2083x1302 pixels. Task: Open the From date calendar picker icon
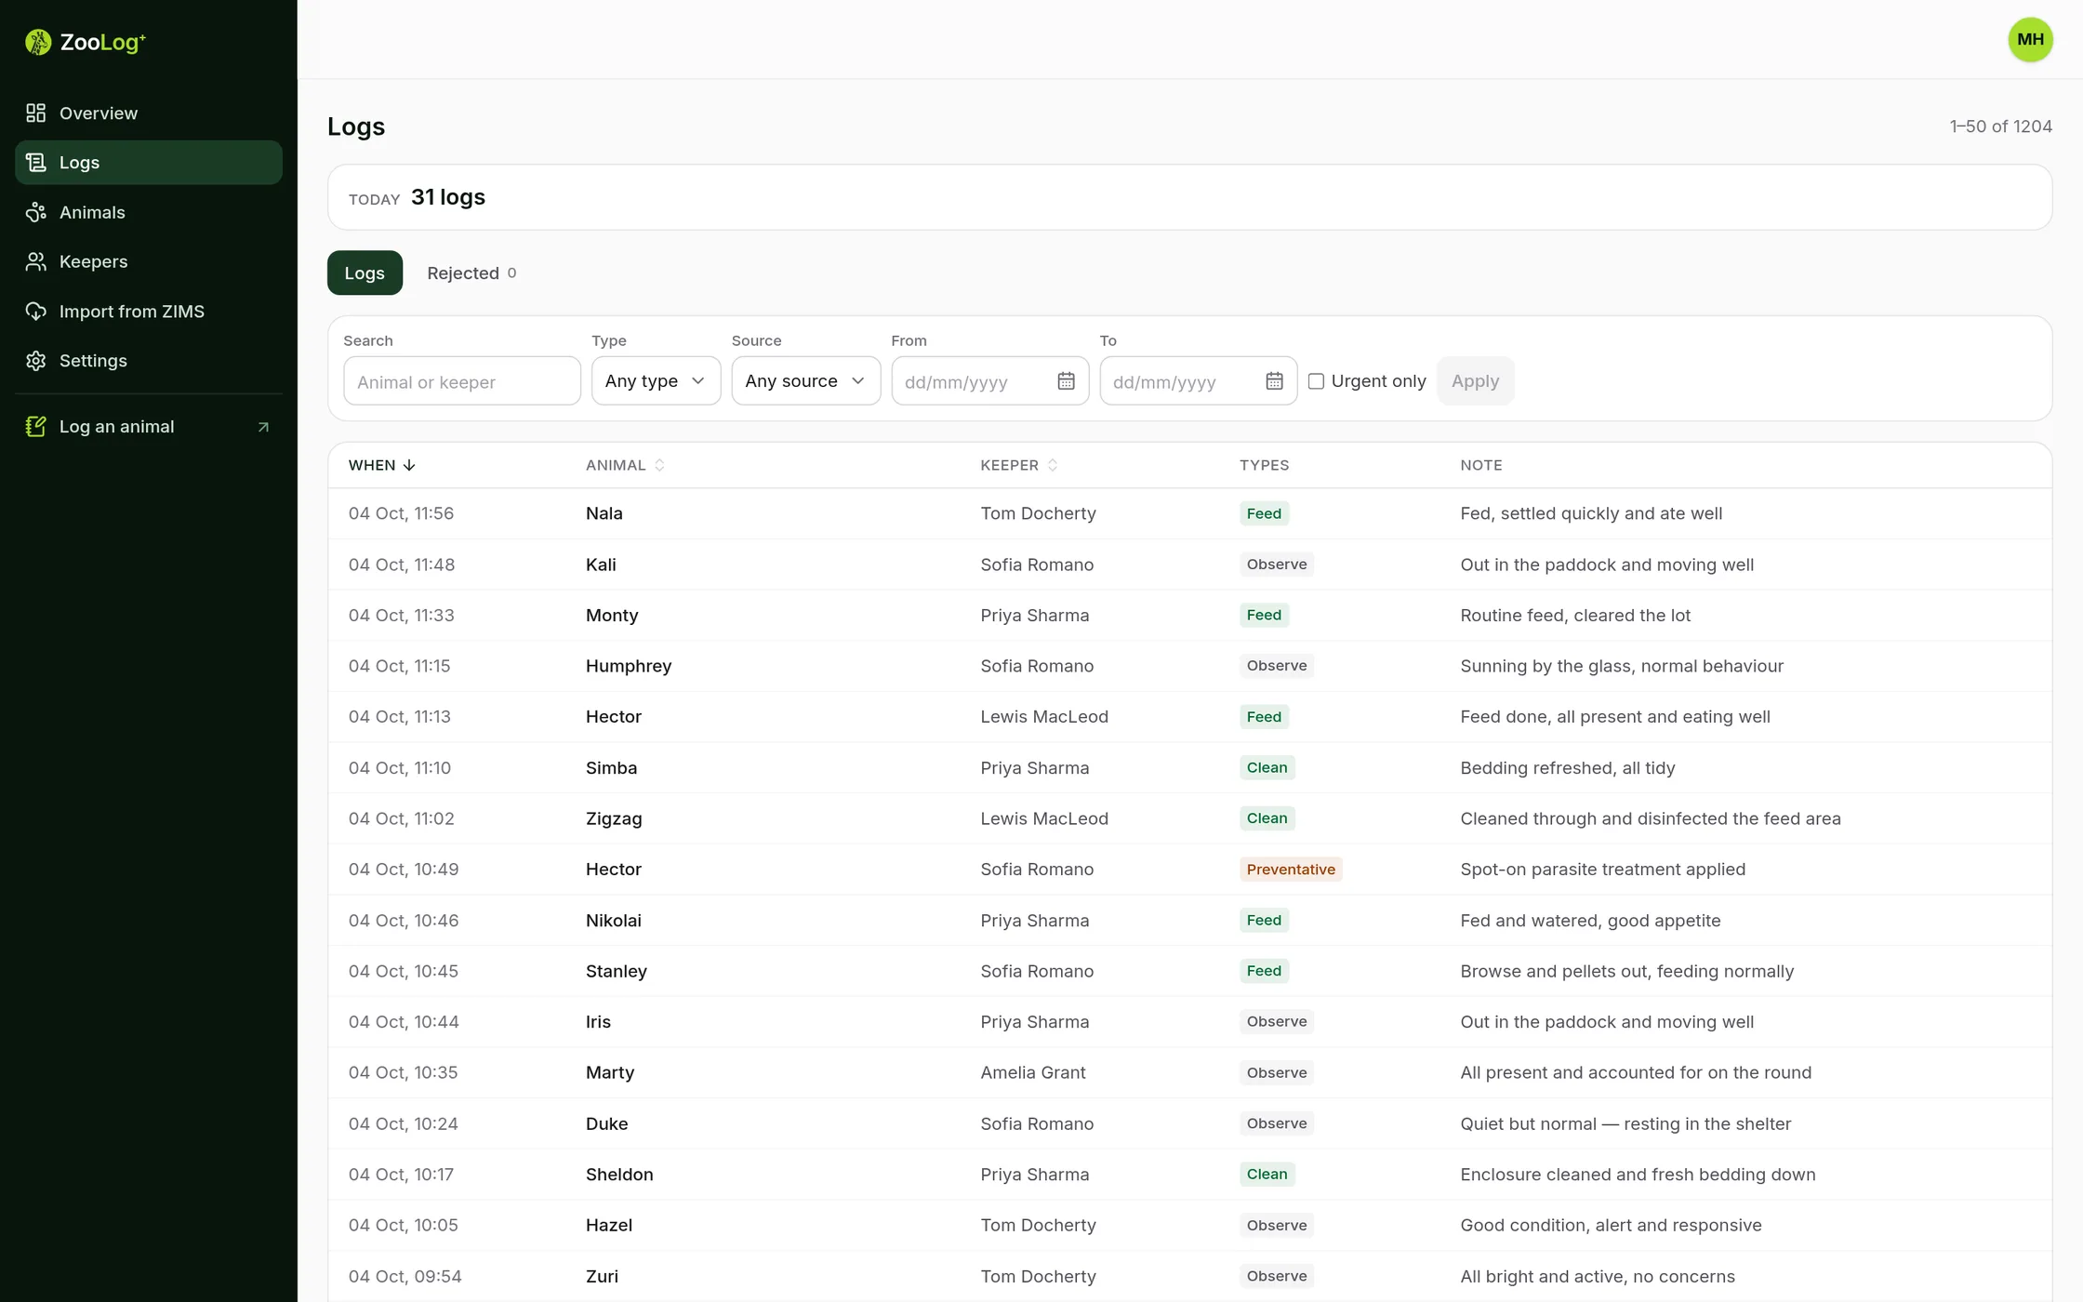tap(1066, 381)
